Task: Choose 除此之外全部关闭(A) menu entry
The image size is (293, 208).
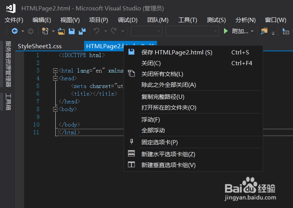Action: coord(193,85)
